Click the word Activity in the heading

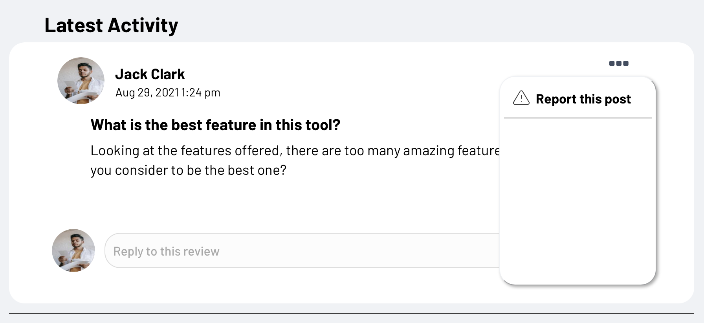[143, 25]
